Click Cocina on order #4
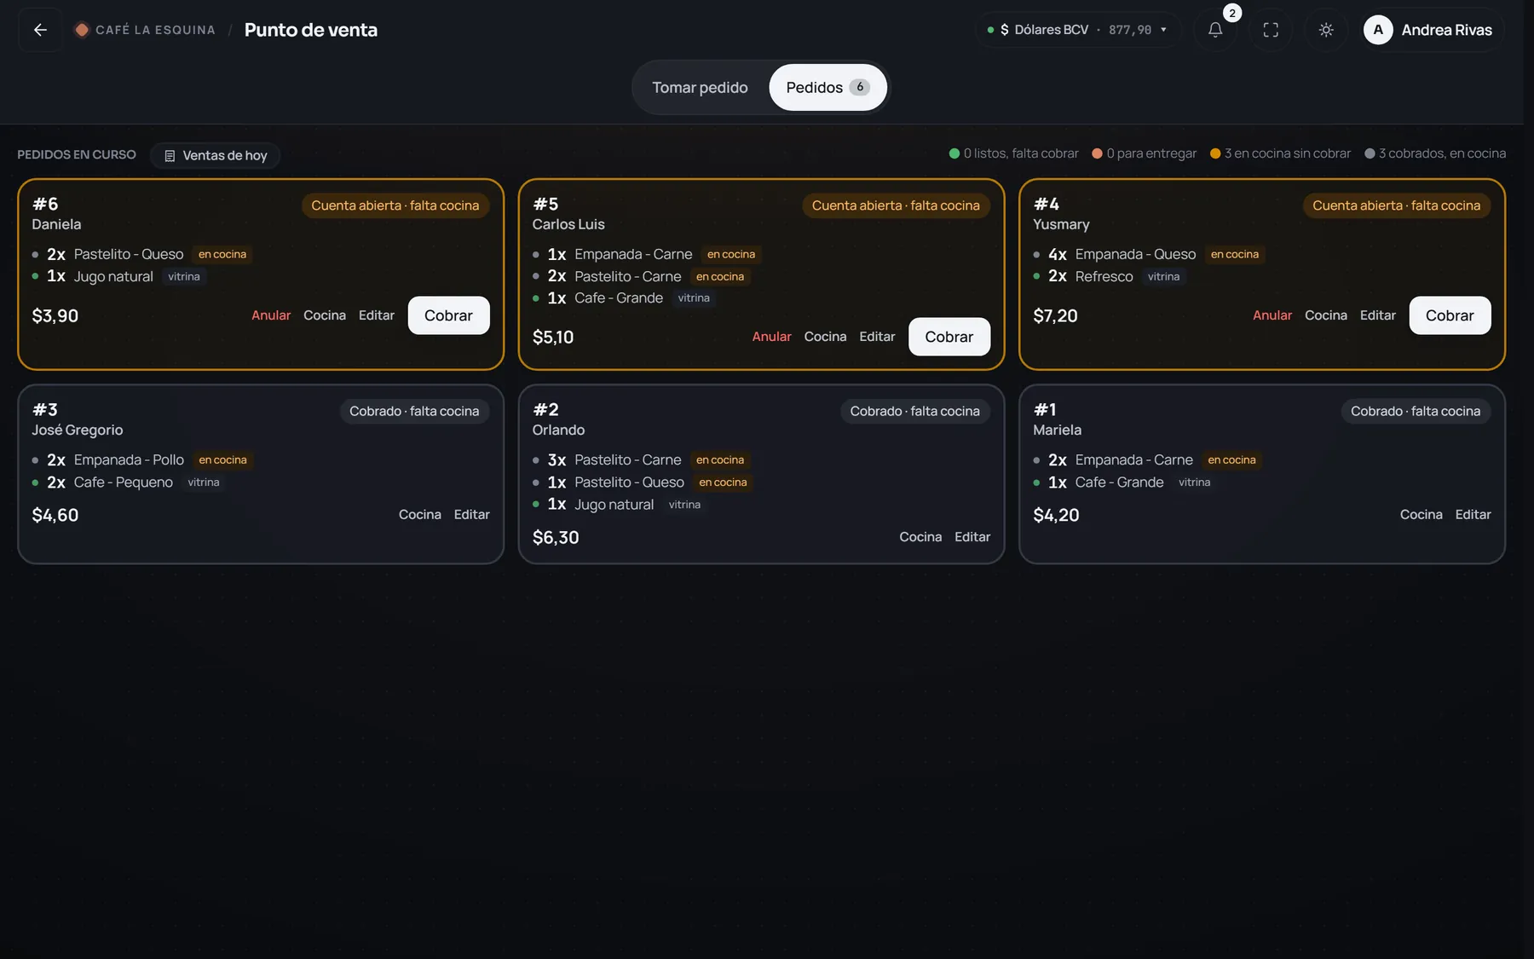 pos(1325,315)
